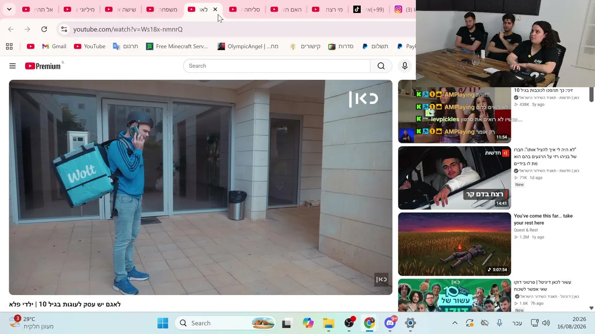Viewport: 595px width, 334px height.
Task: Click the recommendations scrollbar thumb
Action: [591, 94]
